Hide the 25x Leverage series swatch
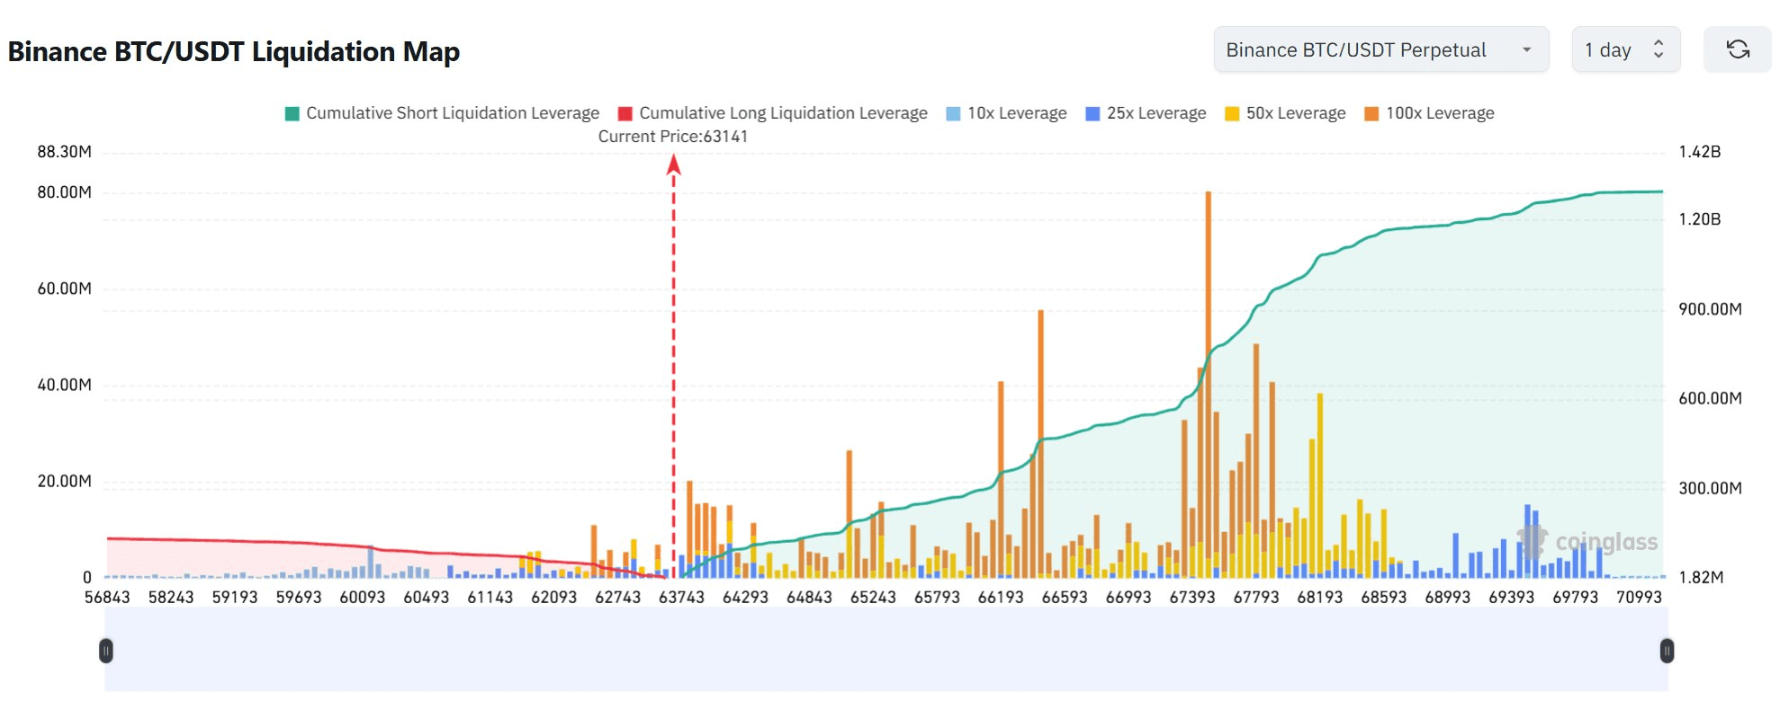This screenshot has width=1789, height=710. coord(1092,113)
